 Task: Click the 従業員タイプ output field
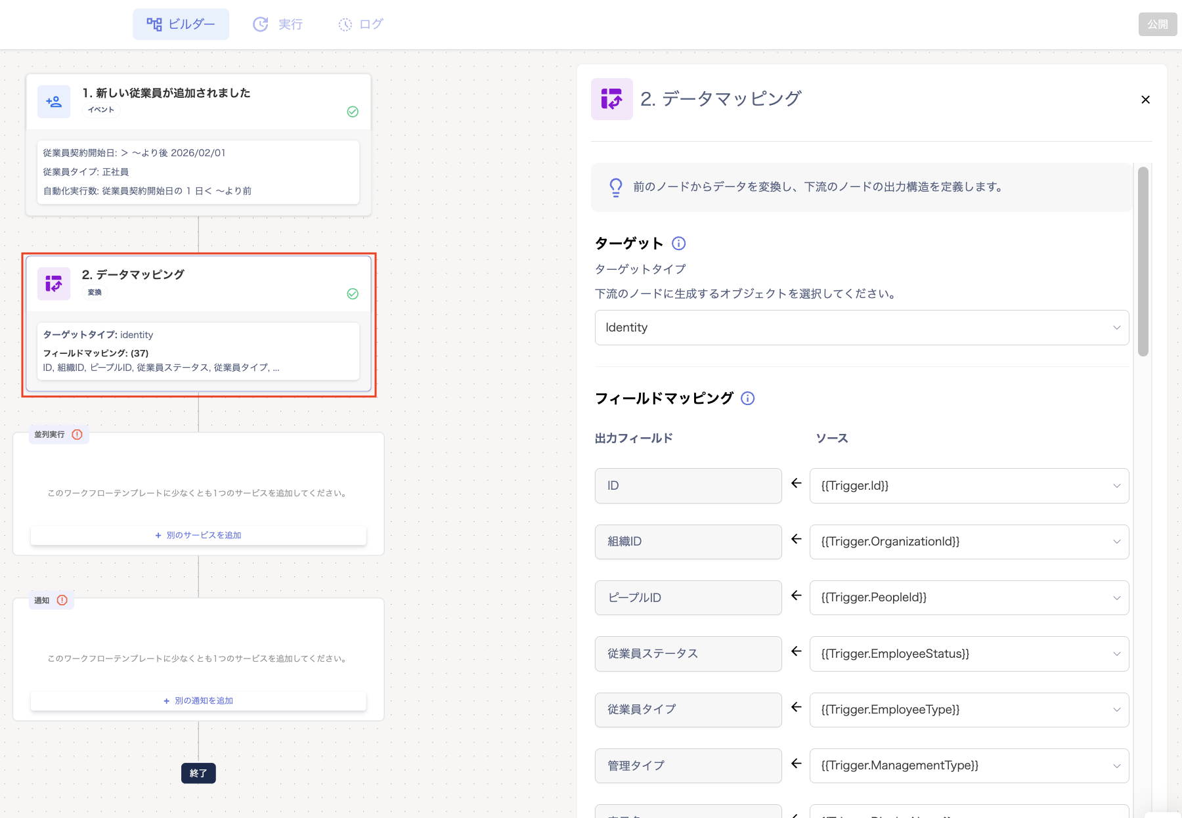click(688, 710)
